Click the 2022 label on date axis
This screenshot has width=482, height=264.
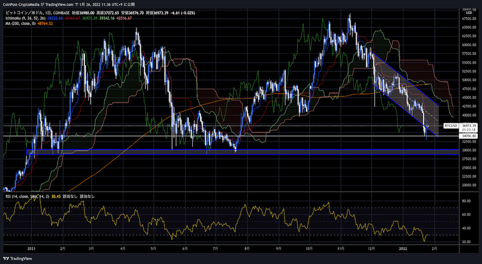pos(402,248)
